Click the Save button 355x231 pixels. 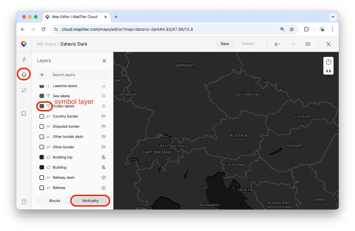[x=225, y=44]
